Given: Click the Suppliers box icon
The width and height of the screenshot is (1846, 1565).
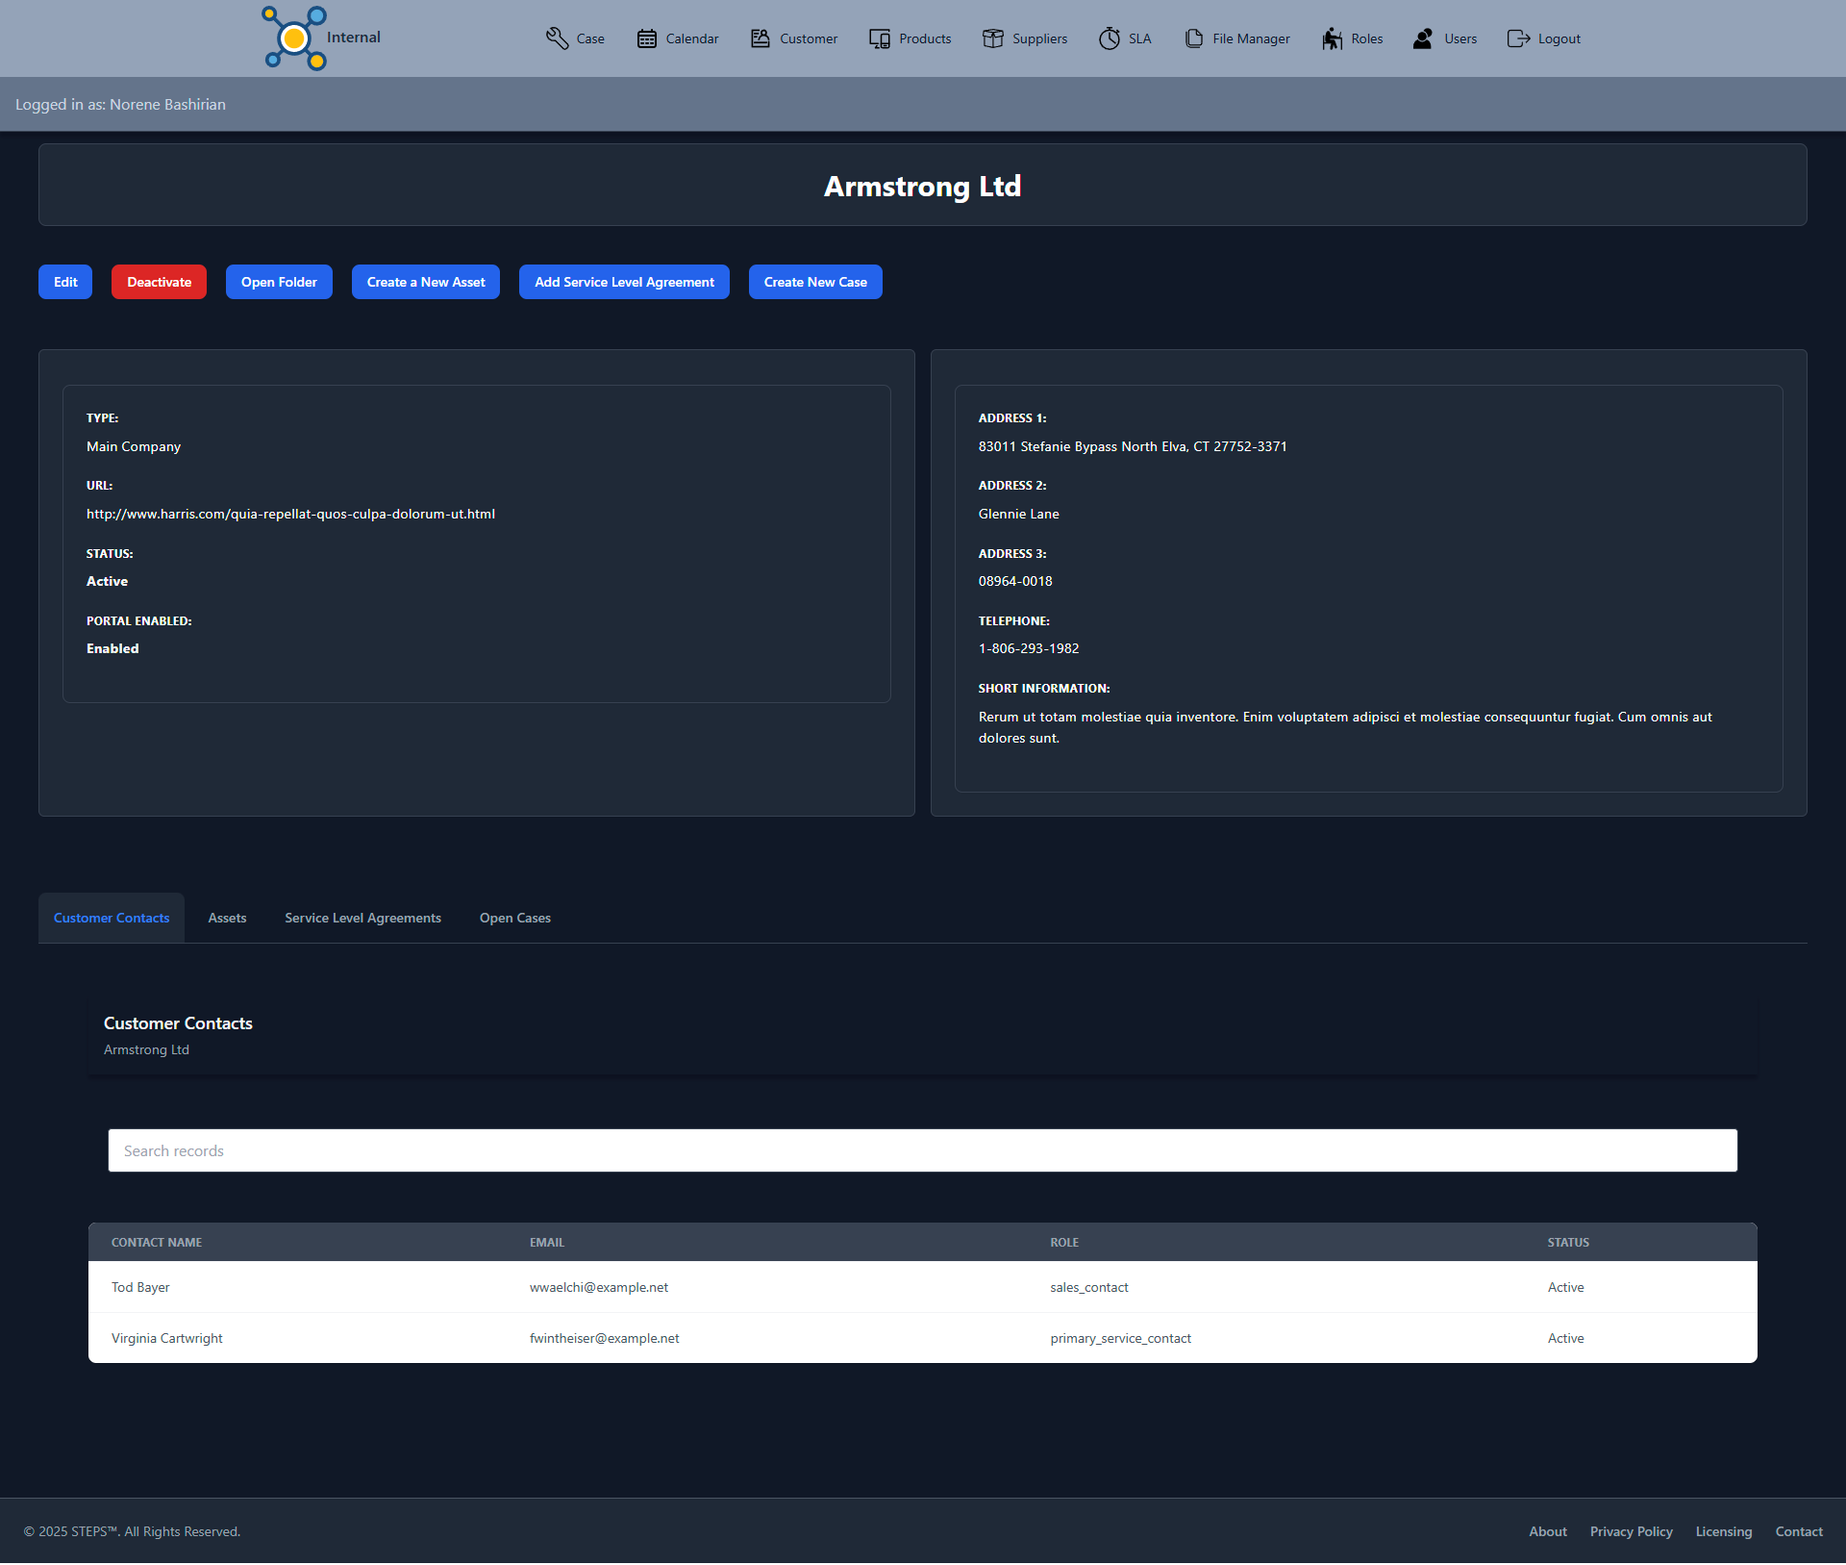Looking at the screenshot, I should (992, 38).
